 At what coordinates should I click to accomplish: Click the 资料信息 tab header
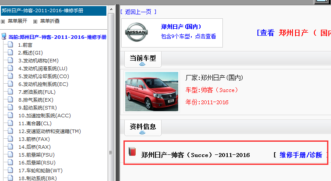tap(143, 126)
